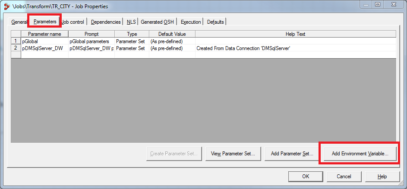Click the job icon in the title bar
Image resolution: width=407 pixels, height=189 pixels.
pyautogui.click(x=6, y=6)
